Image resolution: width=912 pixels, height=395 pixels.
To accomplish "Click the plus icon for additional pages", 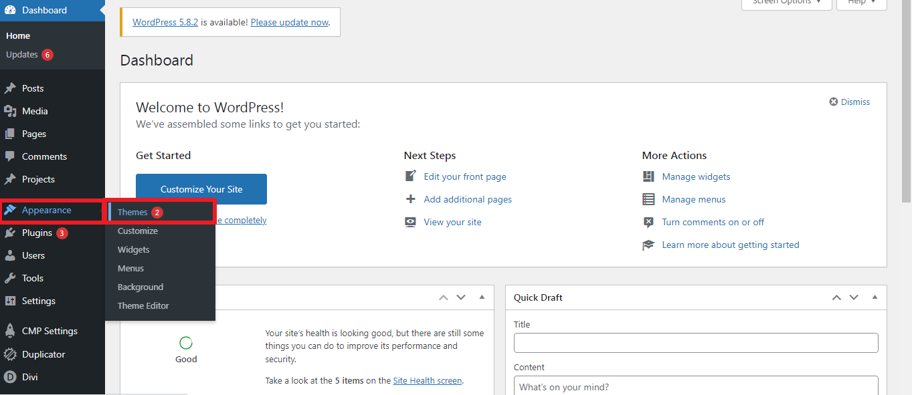I will tap(411, 199).
